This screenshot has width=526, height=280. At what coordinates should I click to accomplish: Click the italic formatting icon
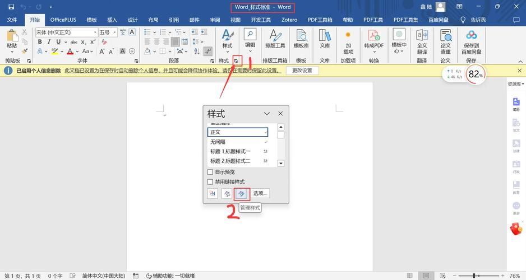pyautogui.click(x=49, y=42)
